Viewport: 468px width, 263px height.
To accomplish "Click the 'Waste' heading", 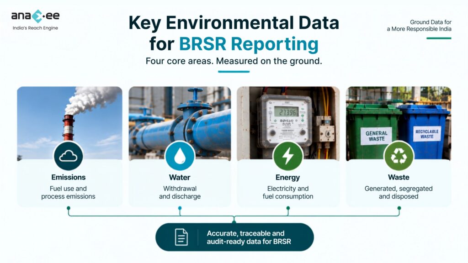I will coord(399,177).
